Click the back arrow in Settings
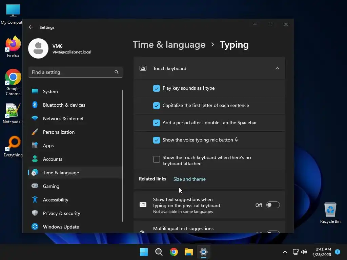 pyautogui.click(x=31, y=27)
